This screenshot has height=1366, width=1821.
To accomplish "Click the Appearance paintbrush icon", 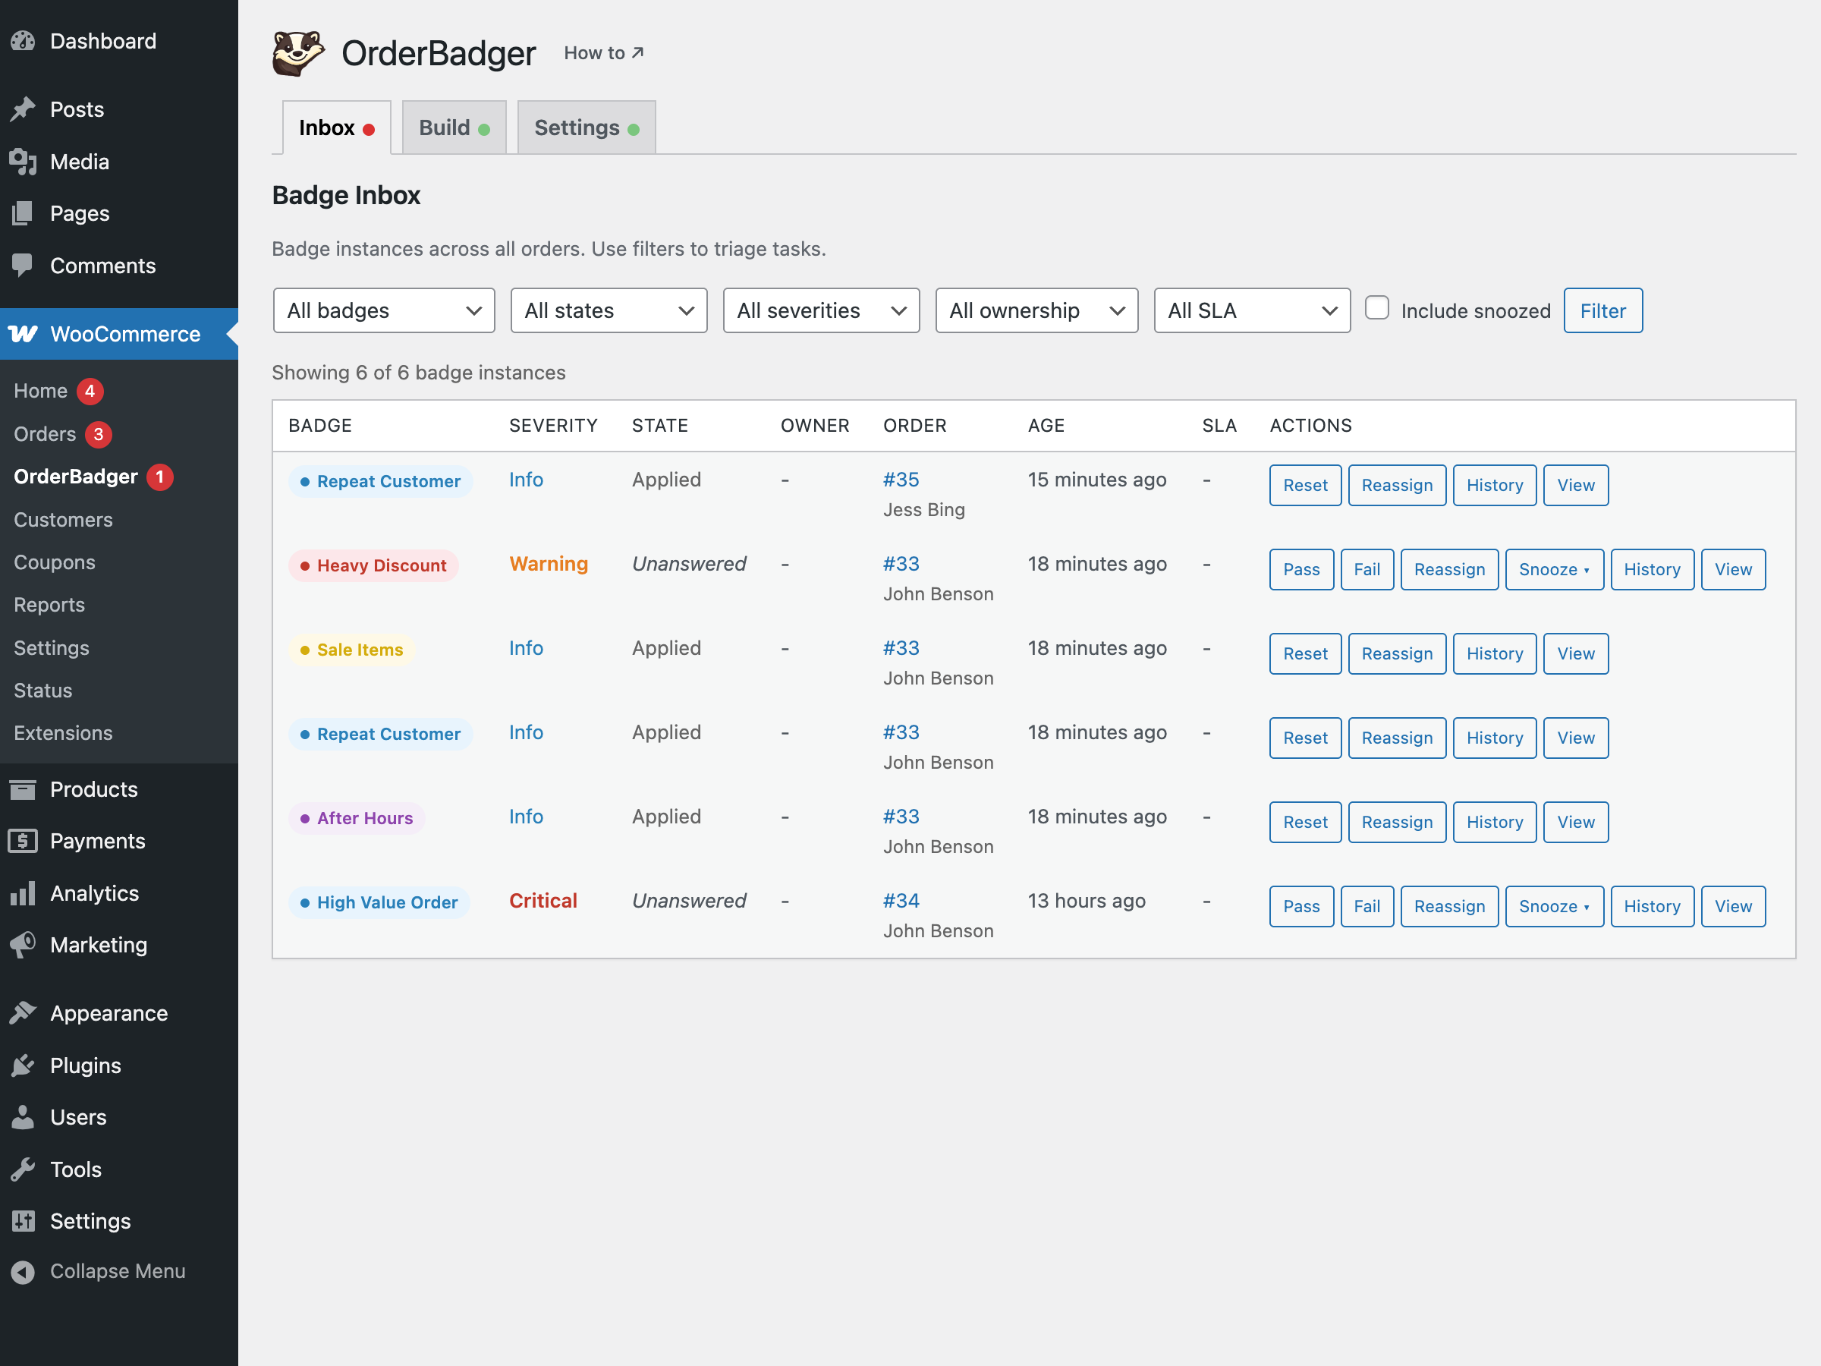I will pos(23,1013).
